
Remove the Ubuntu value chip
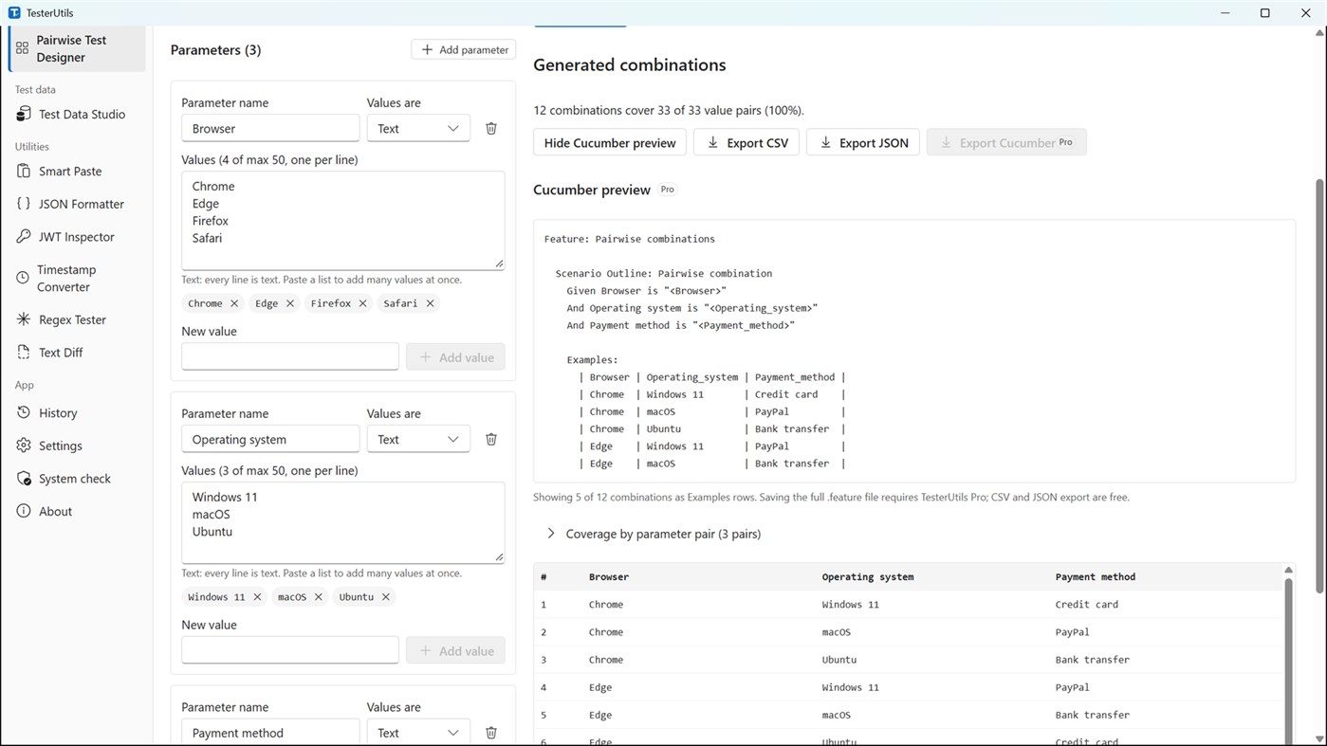tap(385, 597)
